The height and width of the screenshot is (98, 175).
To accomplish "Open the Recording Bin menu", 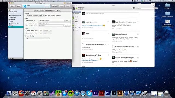I will click(38, 1).
